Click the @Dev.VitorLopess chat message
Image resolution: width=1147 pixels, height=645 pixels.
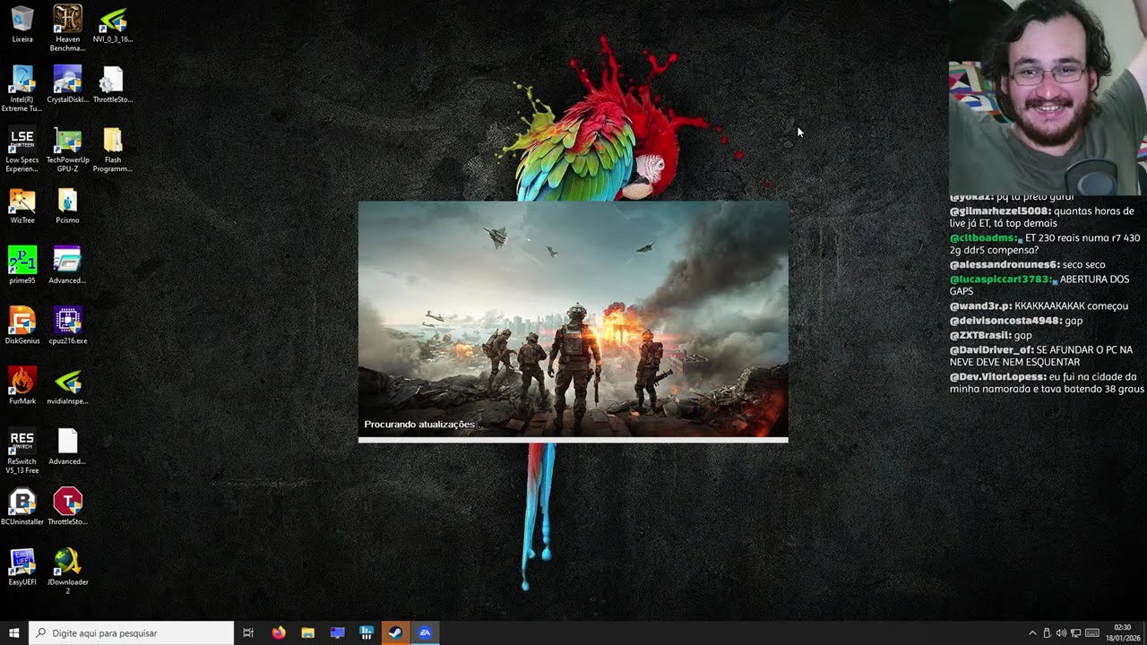tap(1047, 383)
